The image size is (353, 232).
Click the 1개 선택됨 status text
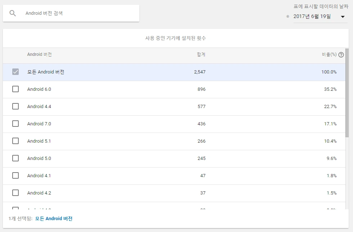coord(21,218)
